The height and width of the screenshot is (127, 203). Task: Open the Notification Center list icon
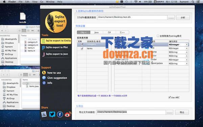pyautogui.click(x=198, y=2)
